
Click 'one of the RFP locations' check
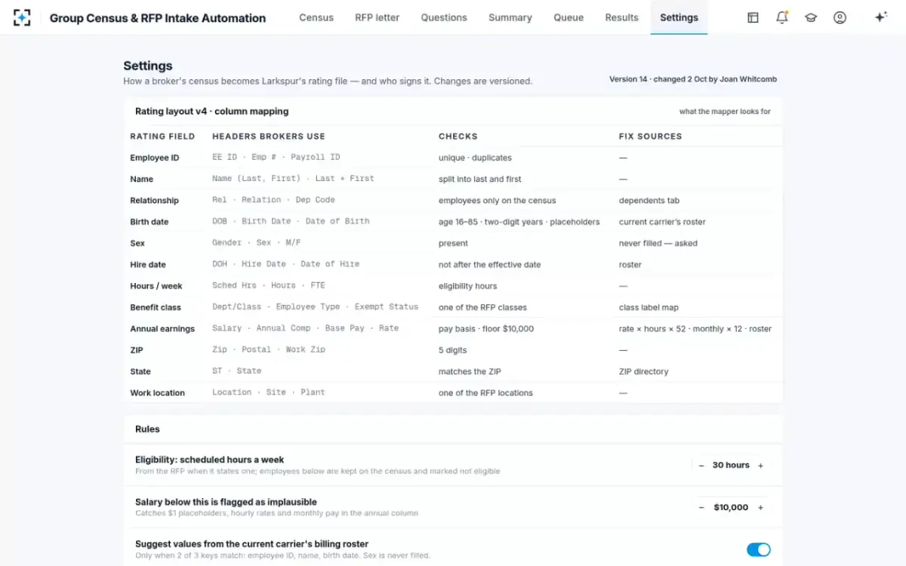point(485,393)
